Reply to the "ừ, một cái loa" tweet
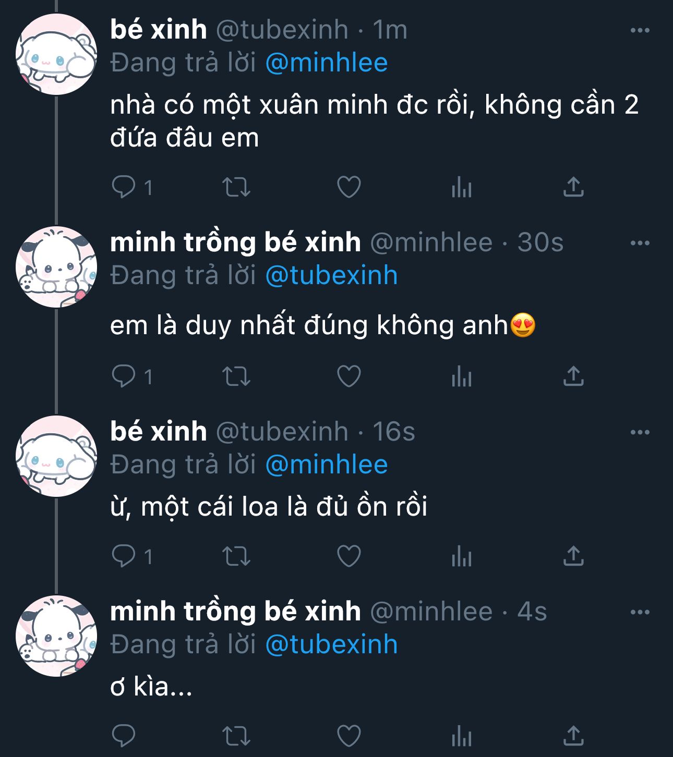This screenshot has height=757, width=673. (124, 556)
